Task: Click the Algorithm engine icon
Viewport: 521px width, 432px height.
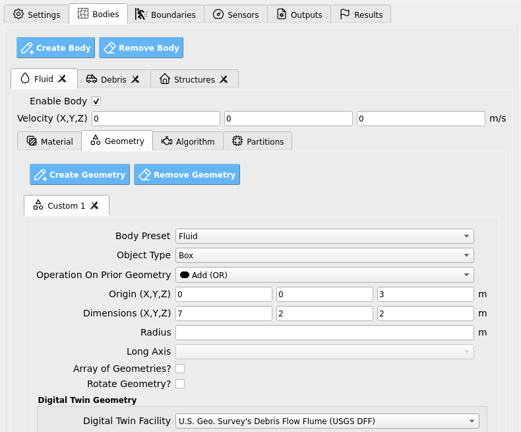Action: click(167, 141)
